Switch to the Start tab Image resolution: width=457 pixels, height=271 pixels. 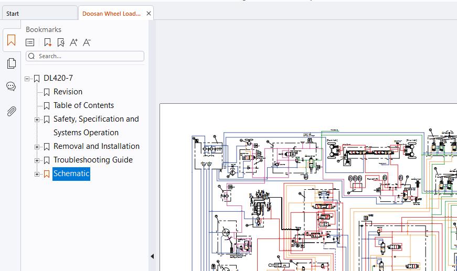click(40, 14)
